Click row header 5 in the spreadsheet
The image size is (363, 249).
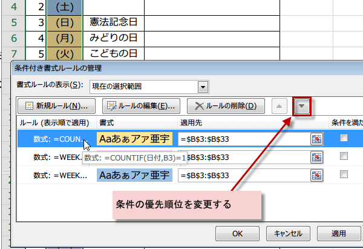[14, 23]
